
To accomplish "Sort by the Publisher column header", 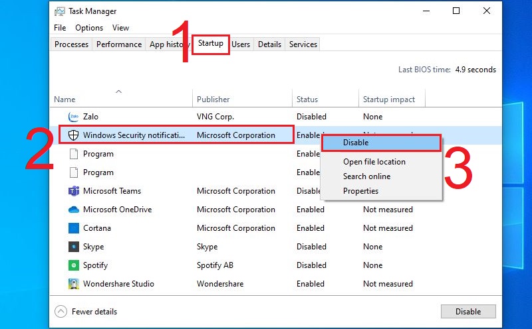I will click(x=213, y=99).
